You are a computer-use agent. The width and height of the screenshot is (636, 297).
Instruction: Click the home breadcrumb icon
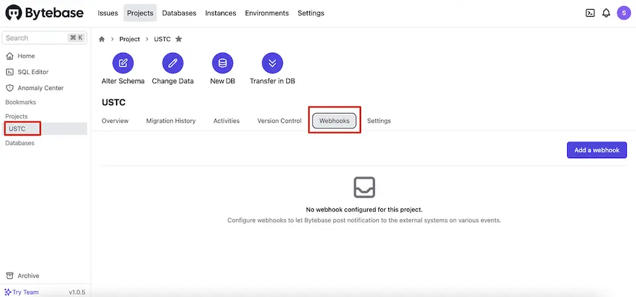(102, 39)
